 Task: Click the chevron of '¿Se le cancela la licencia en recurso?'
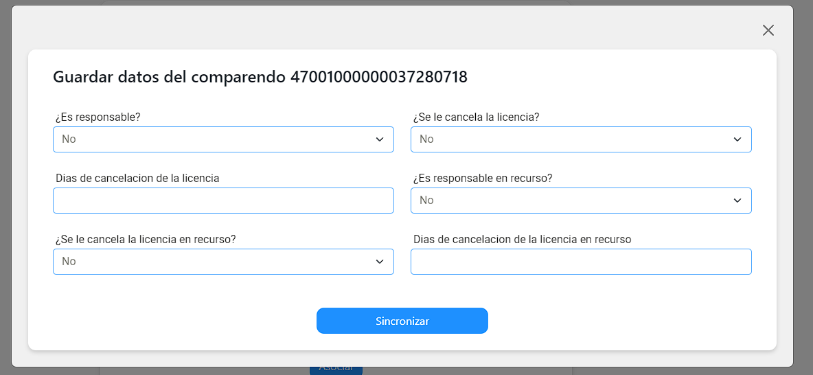pyautogui.click(x=380, y=262)
